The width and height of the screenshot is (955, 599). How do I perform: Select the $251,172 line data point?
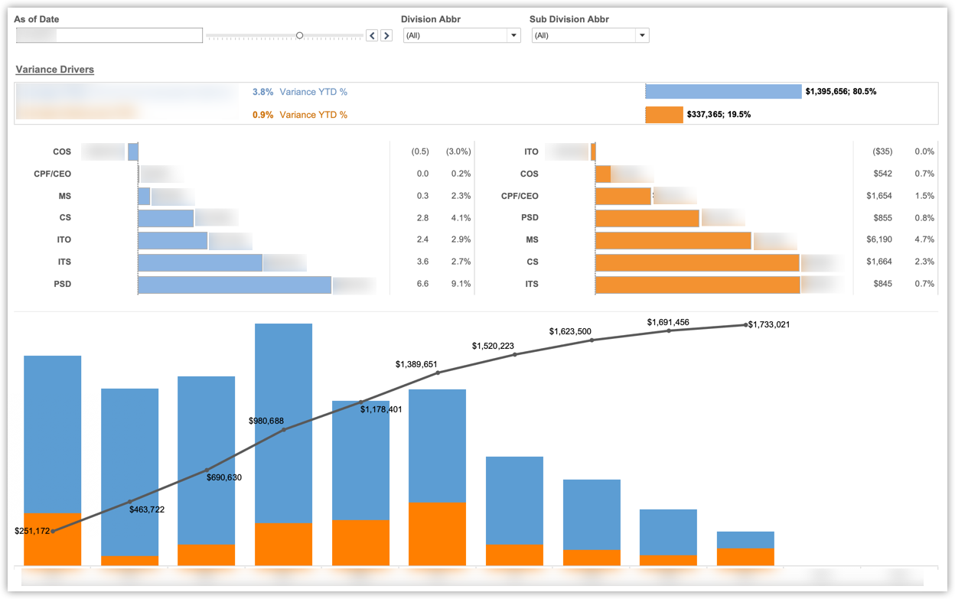(53, 530)
